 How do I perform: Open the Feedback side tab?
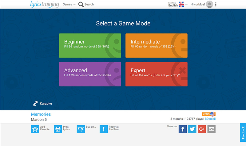[x=243, y=133]
